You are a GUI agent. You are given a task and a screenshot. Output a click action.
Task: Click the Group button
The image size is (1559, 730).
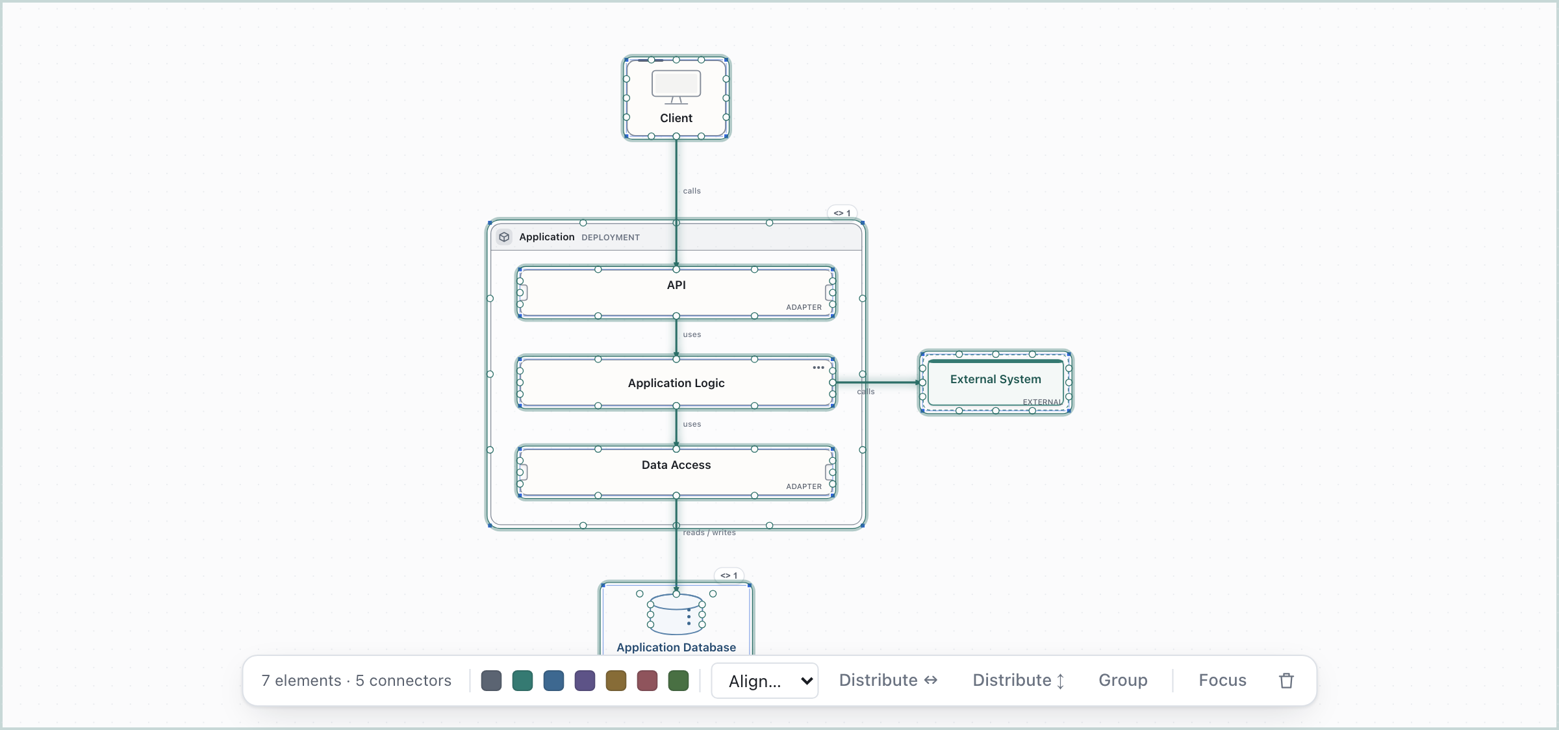(x=1123, y=680)
